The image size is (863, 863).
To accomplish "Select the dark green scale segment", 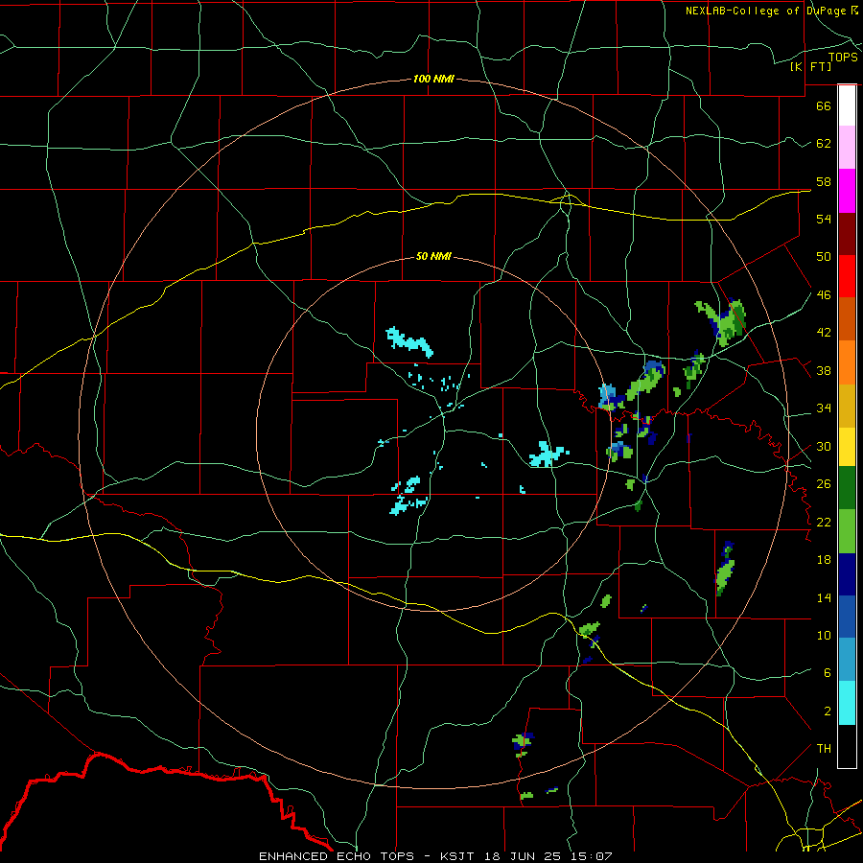I will (x=847, y=488).
